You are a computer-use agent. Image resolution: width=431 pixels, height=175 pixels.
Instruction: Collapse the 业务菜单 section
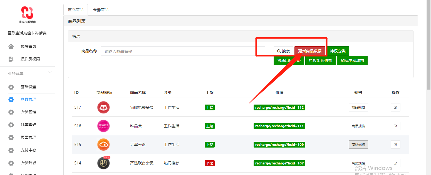click(50, 73)
